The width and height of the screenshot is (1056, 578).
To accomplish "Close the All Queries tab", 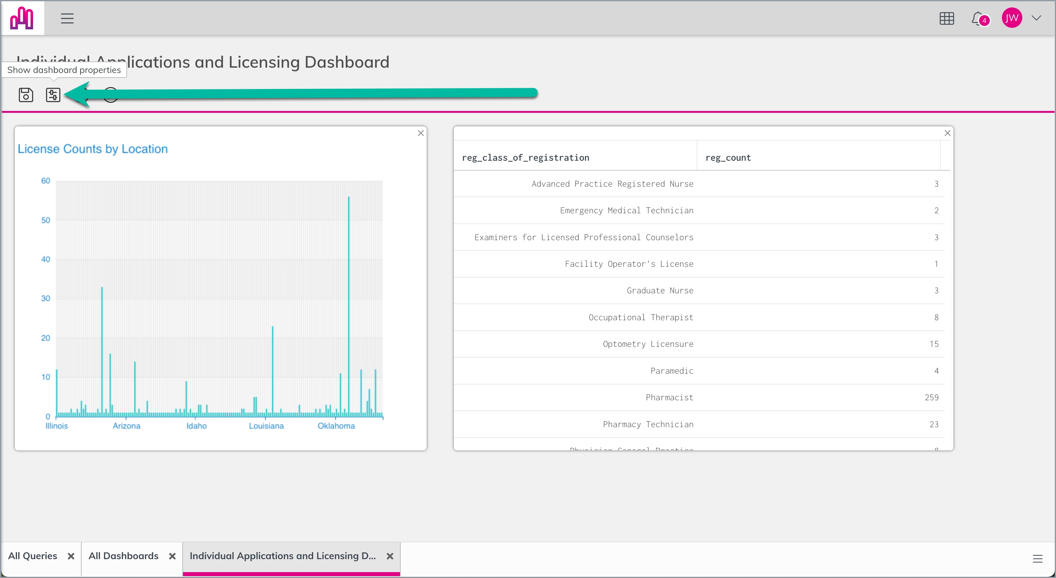I will tap(71, 556).
